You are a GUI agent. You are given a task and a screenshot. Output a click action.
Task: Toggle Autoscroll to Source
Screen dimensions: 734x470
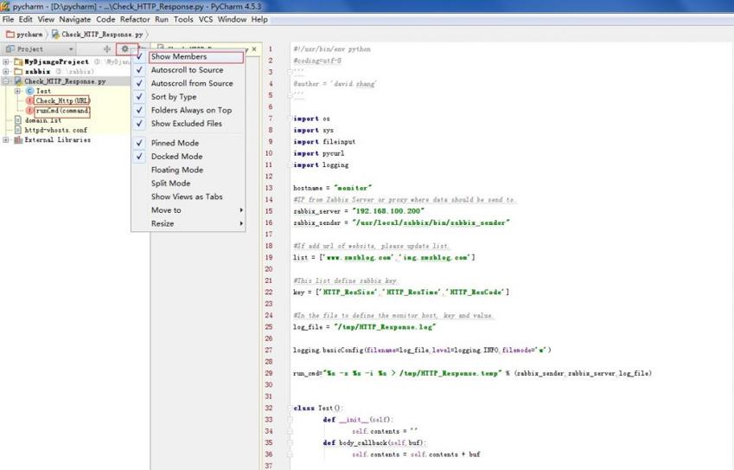point(188,70)
